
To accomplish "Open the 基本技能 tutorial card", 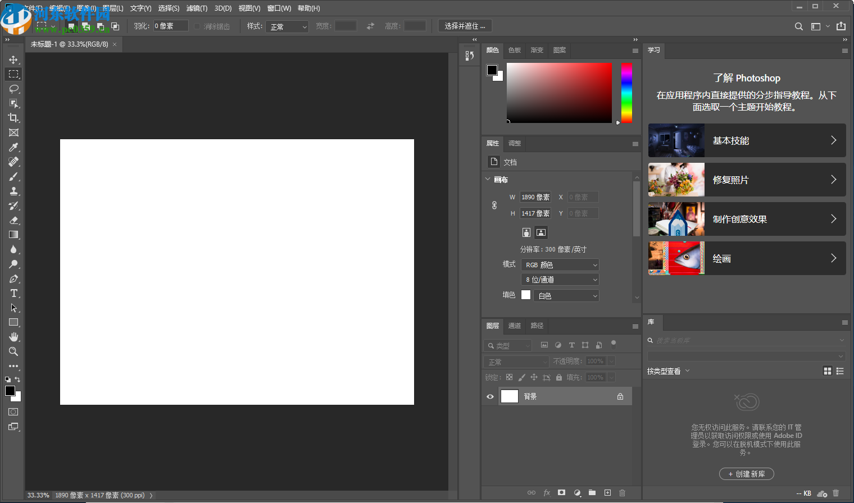I will [747, 140].
